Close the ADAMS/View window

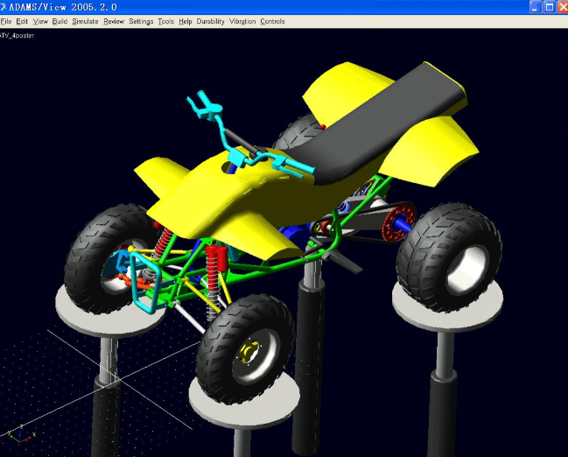[560, 7]
